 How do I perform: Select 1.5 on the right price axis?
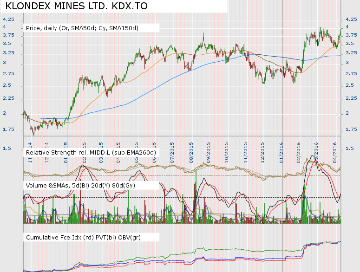pos(350,149)
